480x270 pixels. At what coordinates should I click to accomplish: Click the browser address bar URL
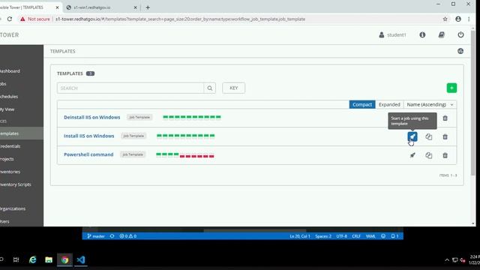pyautogui.click(x=180, y=19)
